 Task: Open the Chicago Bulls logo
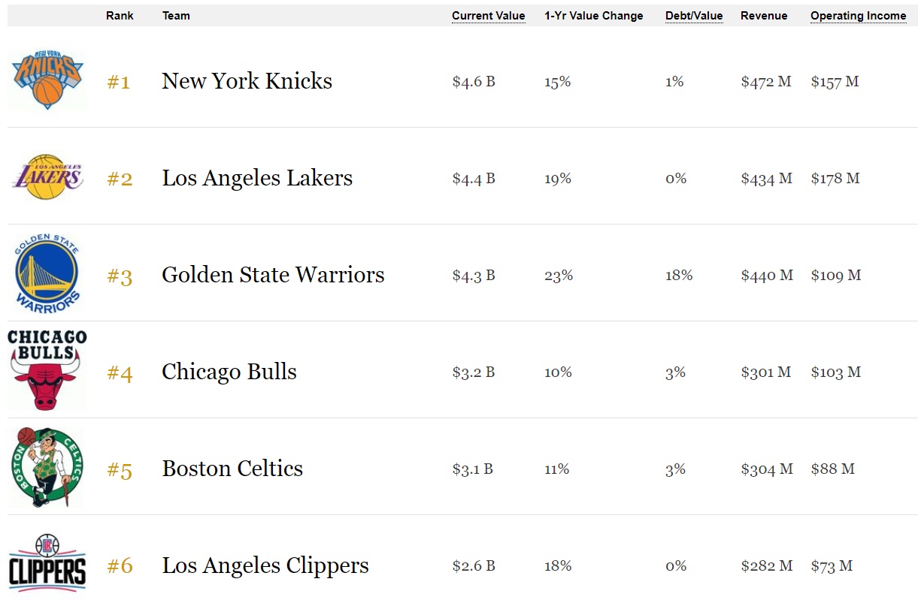[47, 370]
